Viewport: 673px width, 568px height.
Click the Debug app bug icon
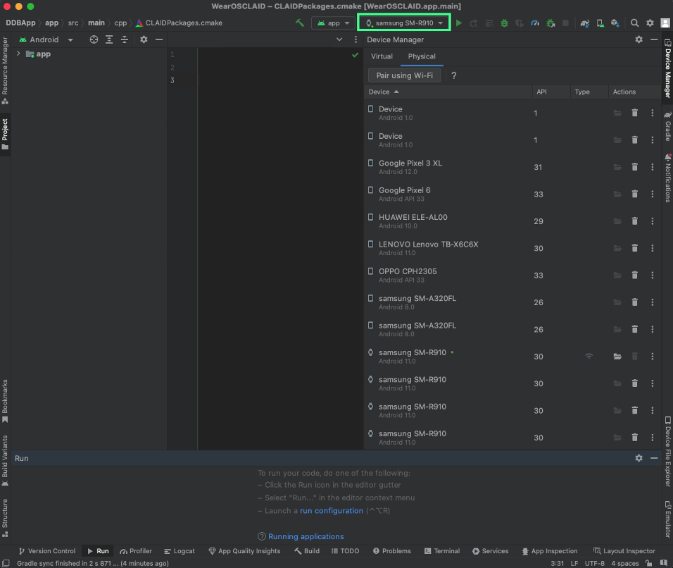click(x=504, y=23)
